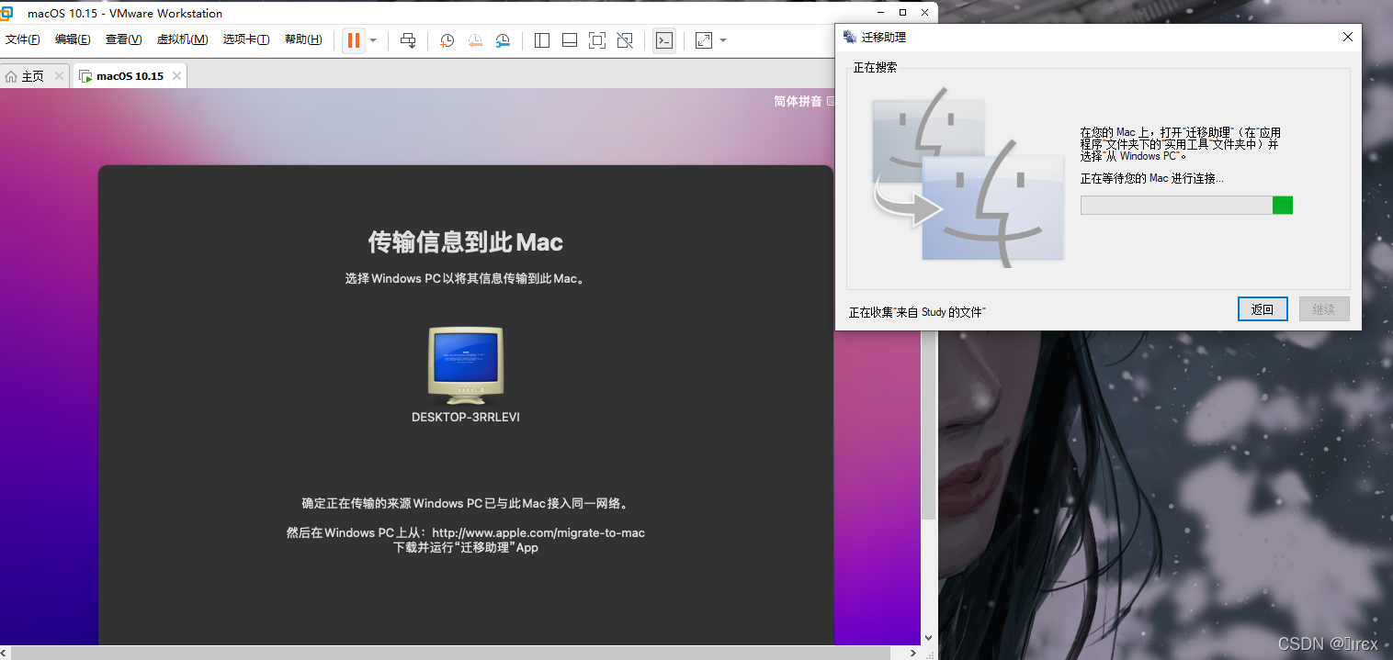Click the two Finder faces graphic
Screen dimensions: 1393x660
968,176
